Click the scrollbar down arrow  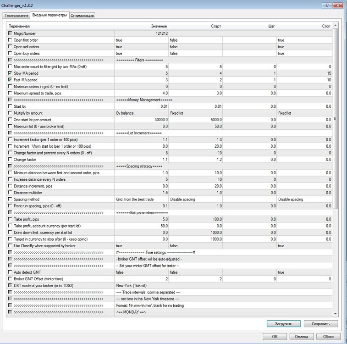point(335,313)
